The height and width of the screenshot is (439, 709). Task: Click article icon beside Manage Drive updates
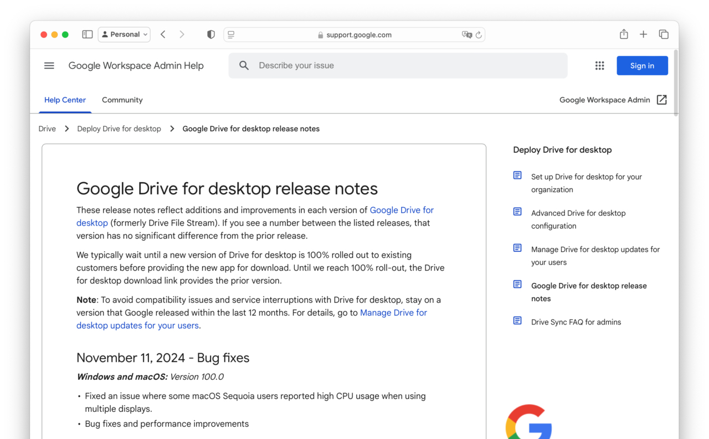pos(517,248)
